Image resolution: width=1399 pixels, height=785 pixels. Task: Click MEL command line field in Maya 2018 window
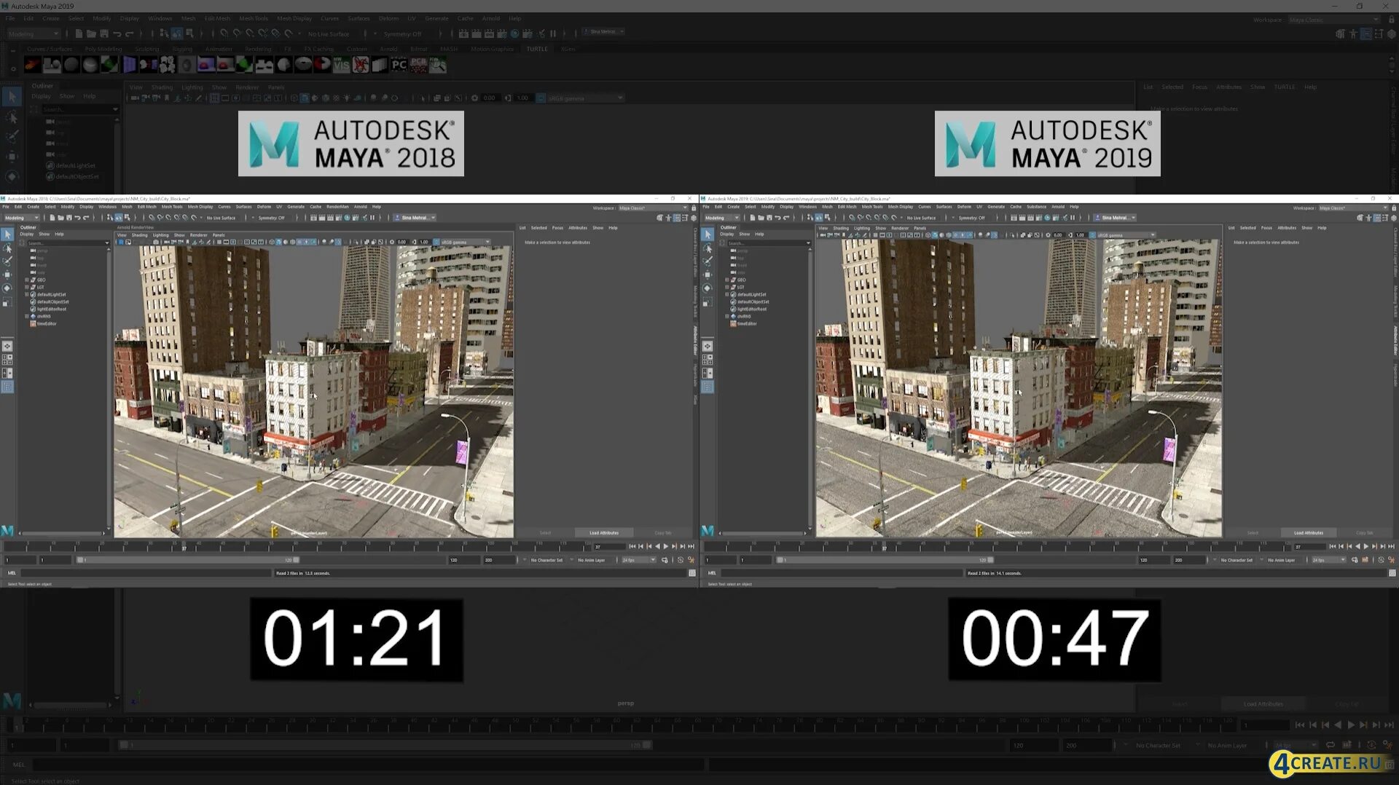coord(146,573)
